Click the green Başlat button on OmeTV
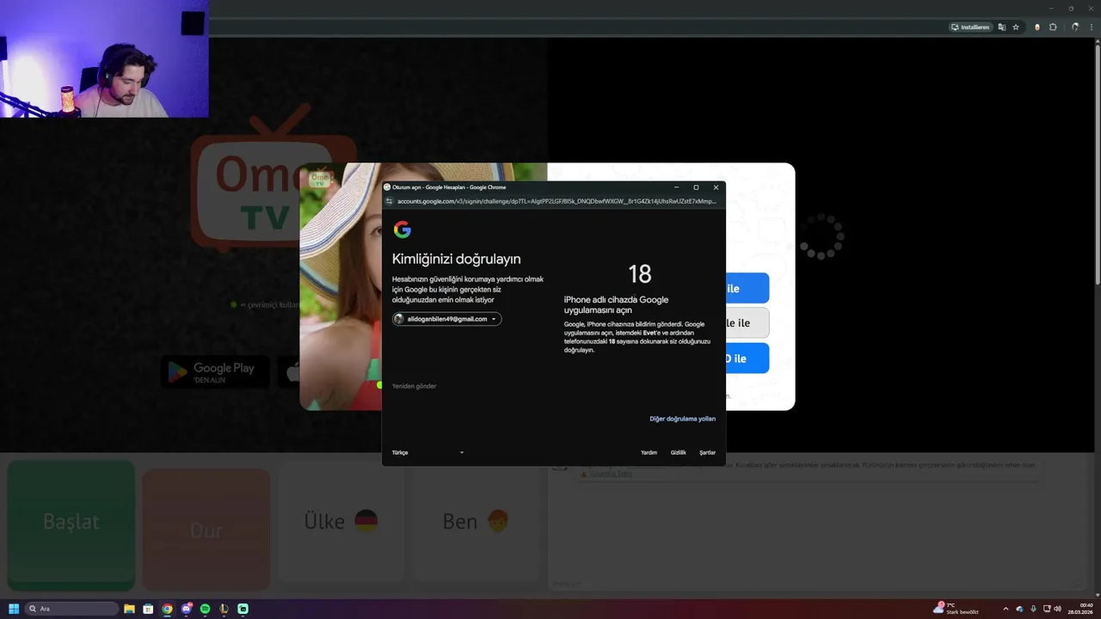 click(x=71, y=525)
